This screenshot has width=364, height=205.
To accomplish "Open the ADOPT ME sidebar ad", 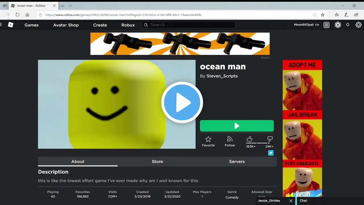I will (x=302, y=85).
